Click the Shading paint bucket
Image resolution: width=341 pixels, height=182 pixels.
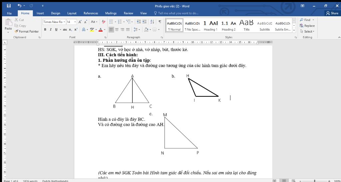coord(146,30)
